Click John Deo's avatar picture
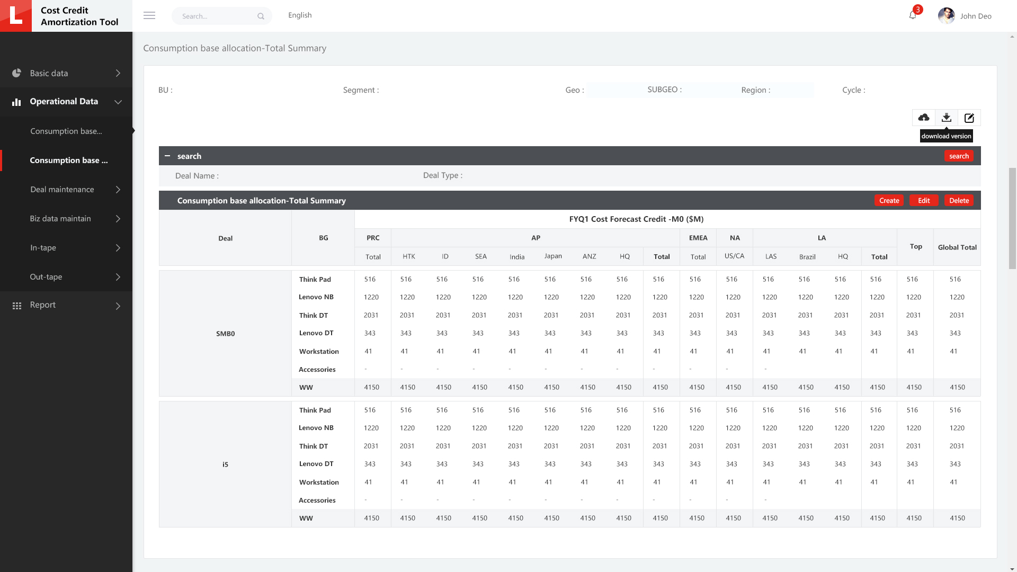The image size is (1017, 572). click(946, 16)
